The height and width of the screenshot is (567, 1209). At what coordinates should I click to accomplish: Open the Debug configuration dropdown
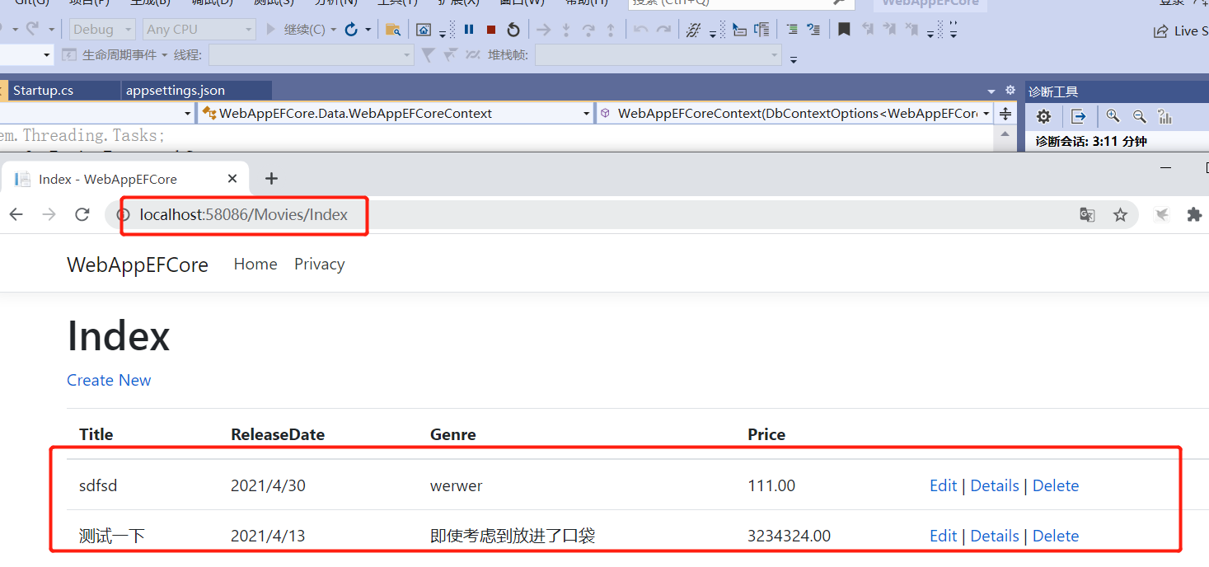point(102,30)
